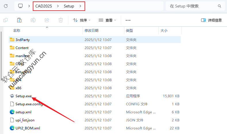Click the UPI2_BOM.xml file name
Viewport: 227px width, 134px height.
tap(28, 128)
